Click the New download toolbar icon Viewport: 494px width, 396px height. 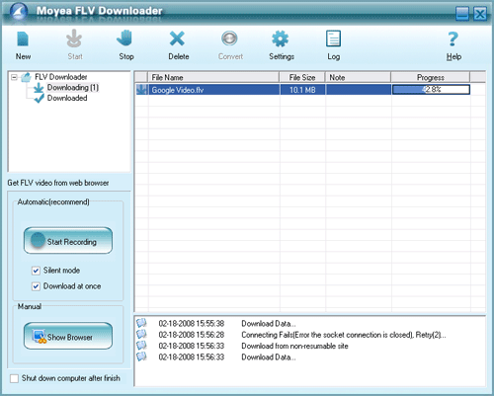coord(23,40)
